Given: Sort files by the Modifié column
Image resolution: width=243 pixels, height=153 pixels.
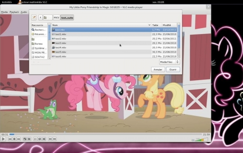Looking at the screenshot, I should point(169,25).
